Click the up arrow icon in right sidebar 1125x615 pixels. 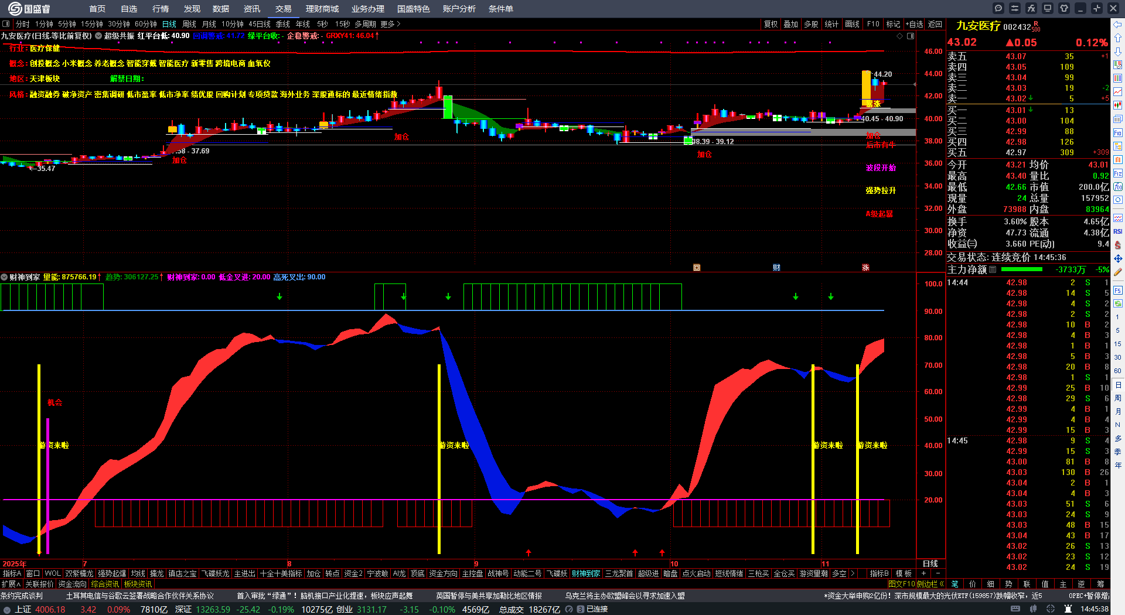[1118, 37]
